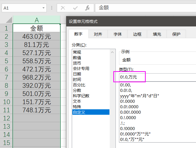Select 百分比 category
The width and height of the screenshot is (196, 148).
pos(91,85)
